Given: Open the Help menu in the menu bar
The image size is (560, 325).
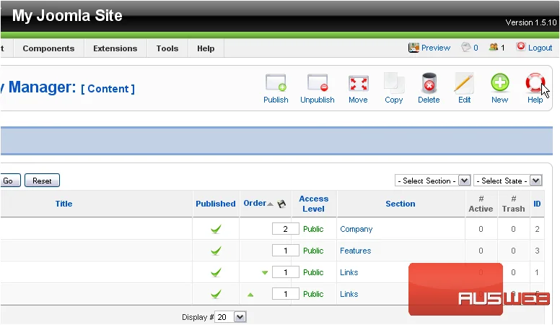Looking at the screenshot, I should point(206,48).
